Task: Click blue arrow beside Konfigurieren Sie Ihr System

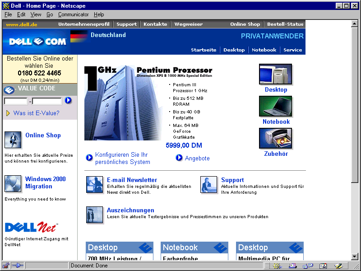Action: click(89, 158)
